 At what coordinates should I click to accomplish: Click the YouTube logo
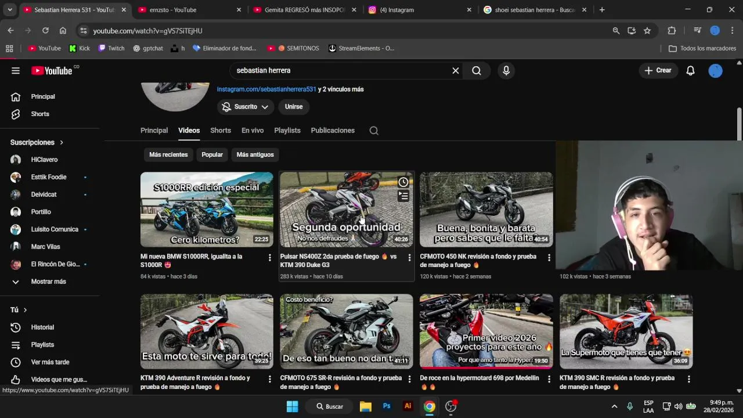tap(52, 71)
